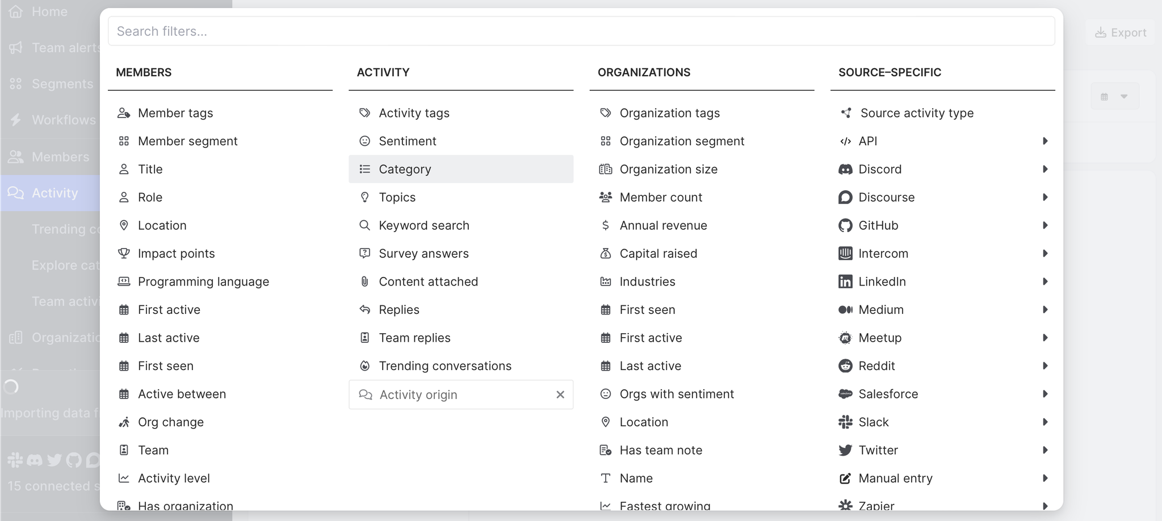Screen dimensions: 1162x521
Task: Expand the API submenu arrow
Action: click(x=1044, y=141)
